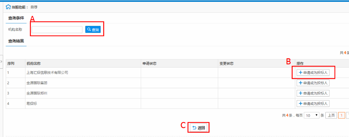Viewport: 349px width, 137px height.
Task: Click 申请成为投标人 for 金源国际郑州
Action: pos(313,93)
